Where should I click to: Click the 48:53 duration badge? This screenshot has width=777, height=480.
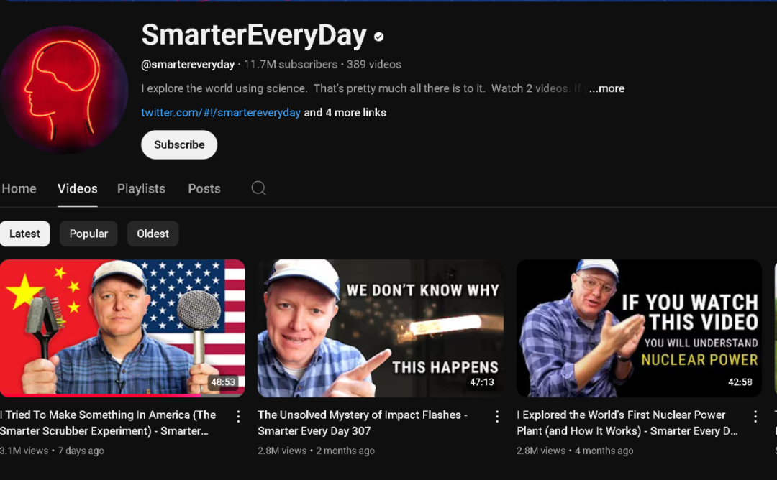pos(223,382)
